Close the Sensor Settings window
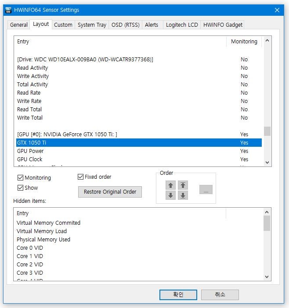The image size is (289, 308). (277, 10)
